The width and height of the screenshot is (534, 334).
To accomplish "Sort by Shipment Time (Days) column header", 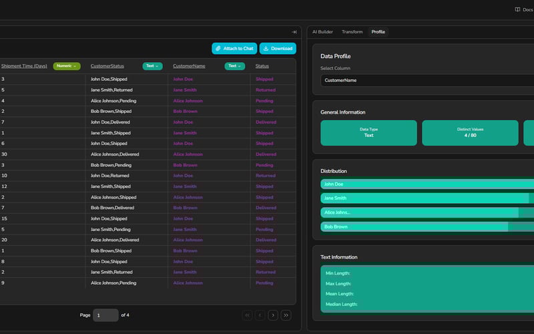I will 24,66.
